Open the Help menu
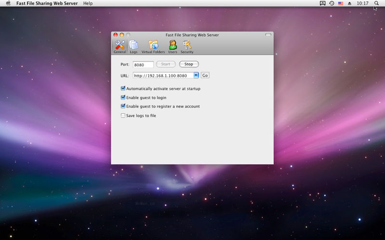The image size is (385, 240). coord(88,3)
